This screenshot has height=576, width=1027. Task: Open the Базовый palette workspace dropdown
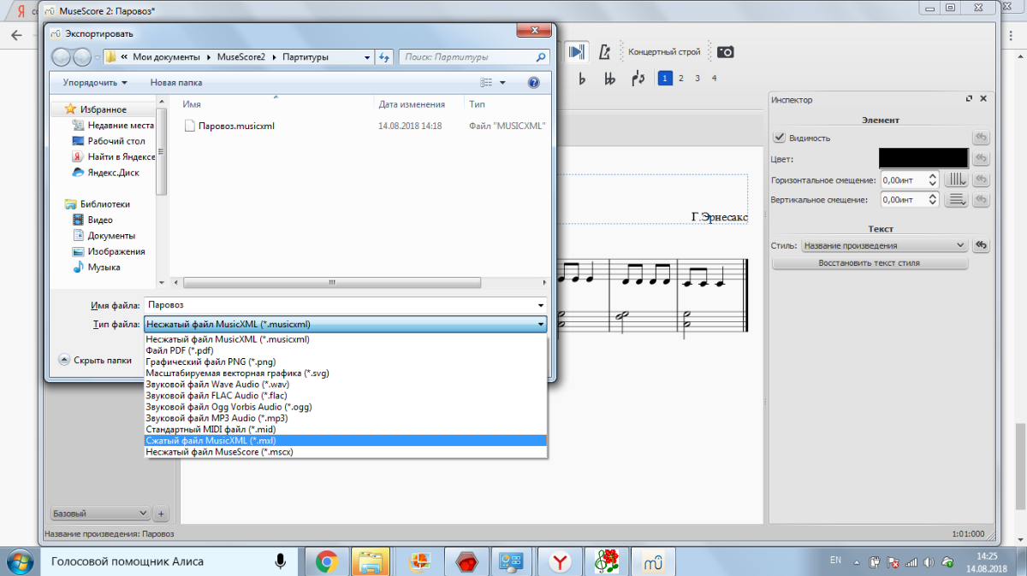(x=100, y=514)
